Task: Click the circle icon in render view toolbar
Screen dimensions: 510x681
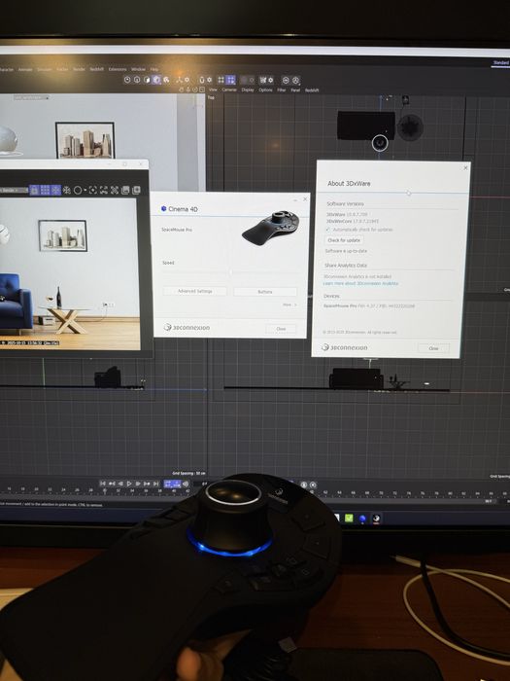Action: (x=78, y=191)
